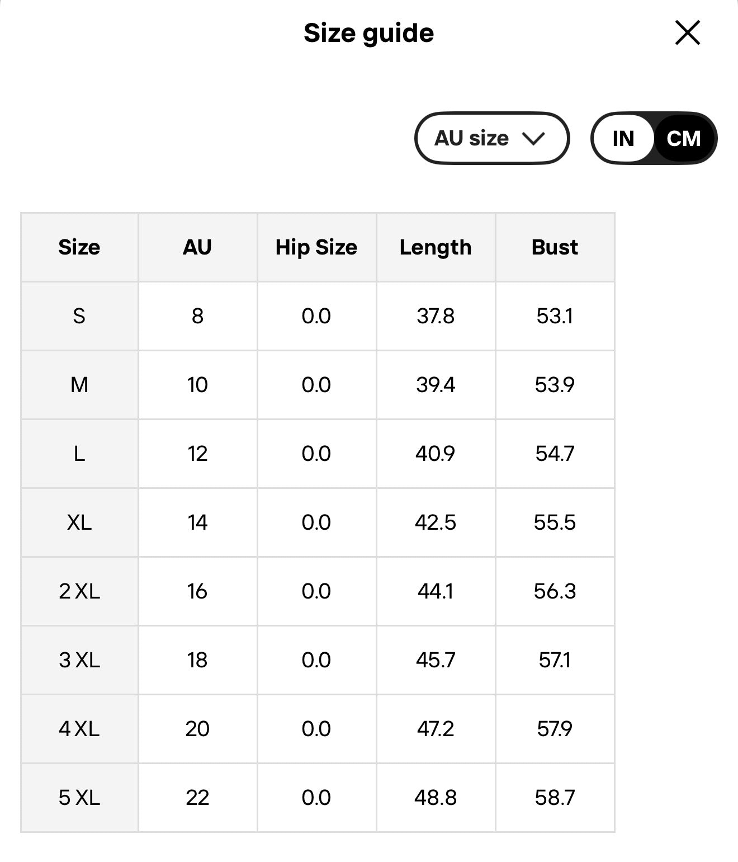Click the chevron in the AU size selector
This screenshot has height=862, width=738.
(x=533, y=138)
